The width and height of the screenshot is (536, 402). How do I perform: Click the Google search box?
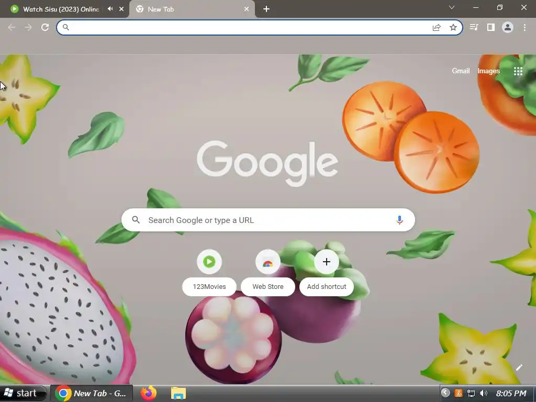pyautogui.click(x=268, y=220)
